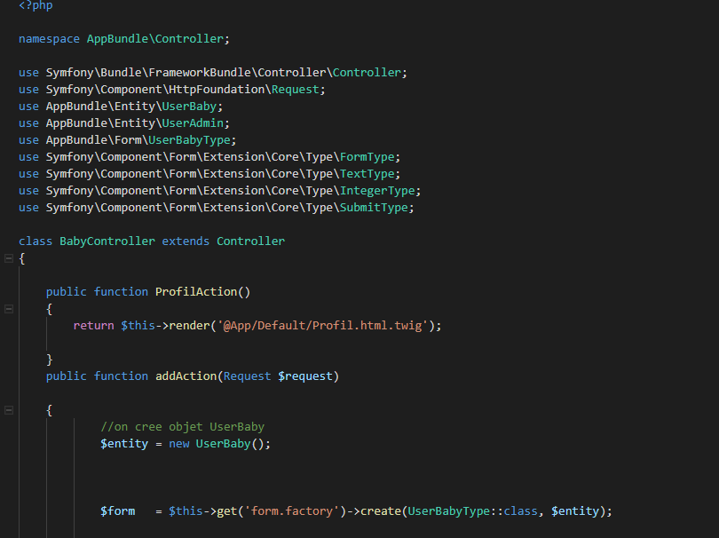Viewport: 719px width, 538px height.
Task: Collapse the addAction function body
Action: pos(9,409)
